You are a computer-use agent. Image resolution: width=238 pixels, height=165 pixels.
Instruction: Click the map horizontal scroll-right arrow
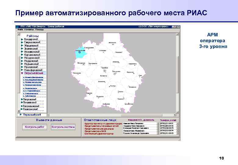tap(175, 115)
